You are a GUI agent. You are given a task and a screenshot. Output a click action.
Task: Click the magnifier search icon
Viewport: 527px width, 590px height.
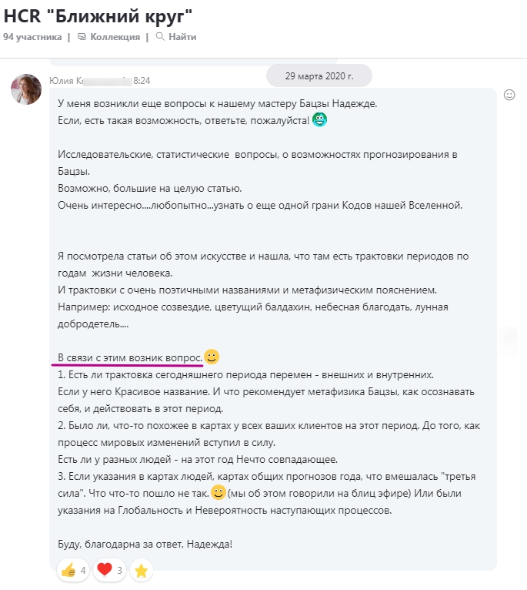(x=160, y=36)
